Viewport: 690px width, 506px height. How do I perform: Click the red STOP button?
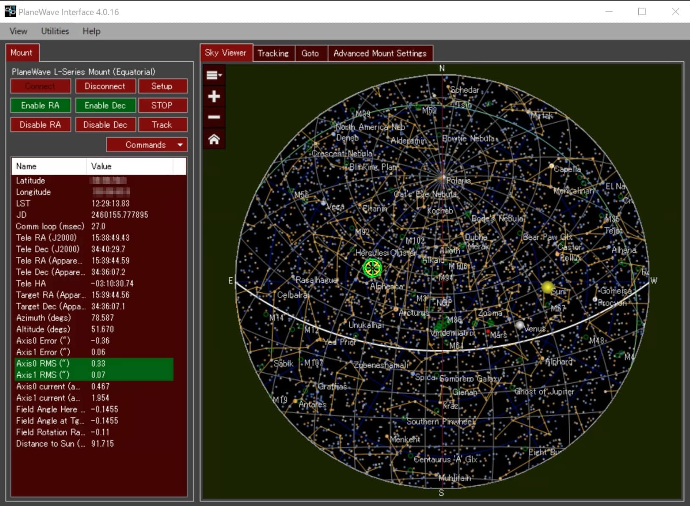point(162,105)
